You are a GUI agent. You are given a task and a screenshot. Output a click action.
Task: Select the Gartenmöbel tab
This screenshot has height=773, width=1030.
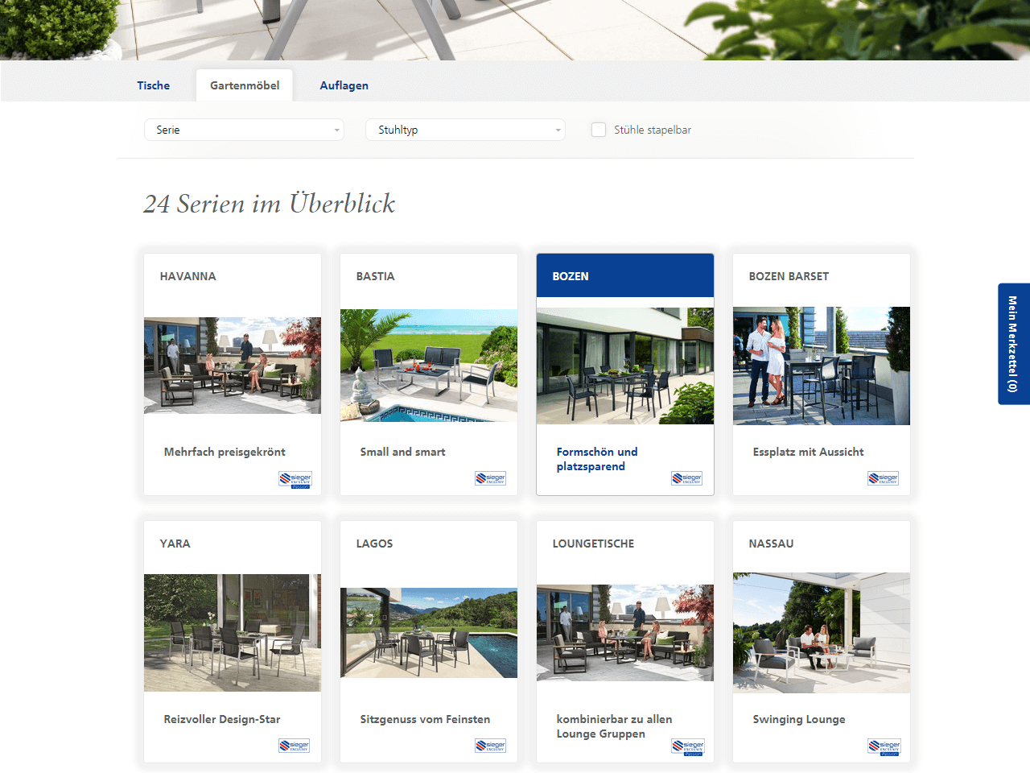(245, 85)
